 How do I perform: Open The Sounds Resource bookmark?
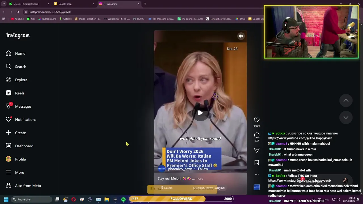click(x=190, y=19)
